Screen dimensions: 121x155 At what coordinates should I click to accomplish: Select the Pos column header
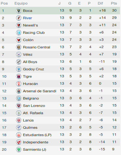[4, 3]
